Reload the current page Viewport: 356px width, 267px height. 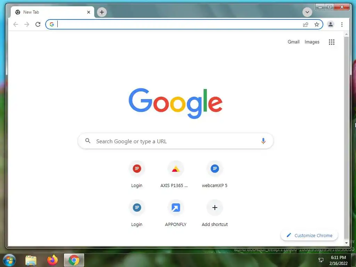click(x=38, y=24)
